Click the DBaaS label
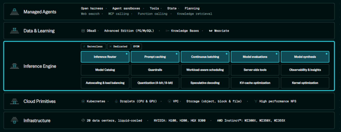This screenshot has height=132, width=341. (x=91, y=31)
